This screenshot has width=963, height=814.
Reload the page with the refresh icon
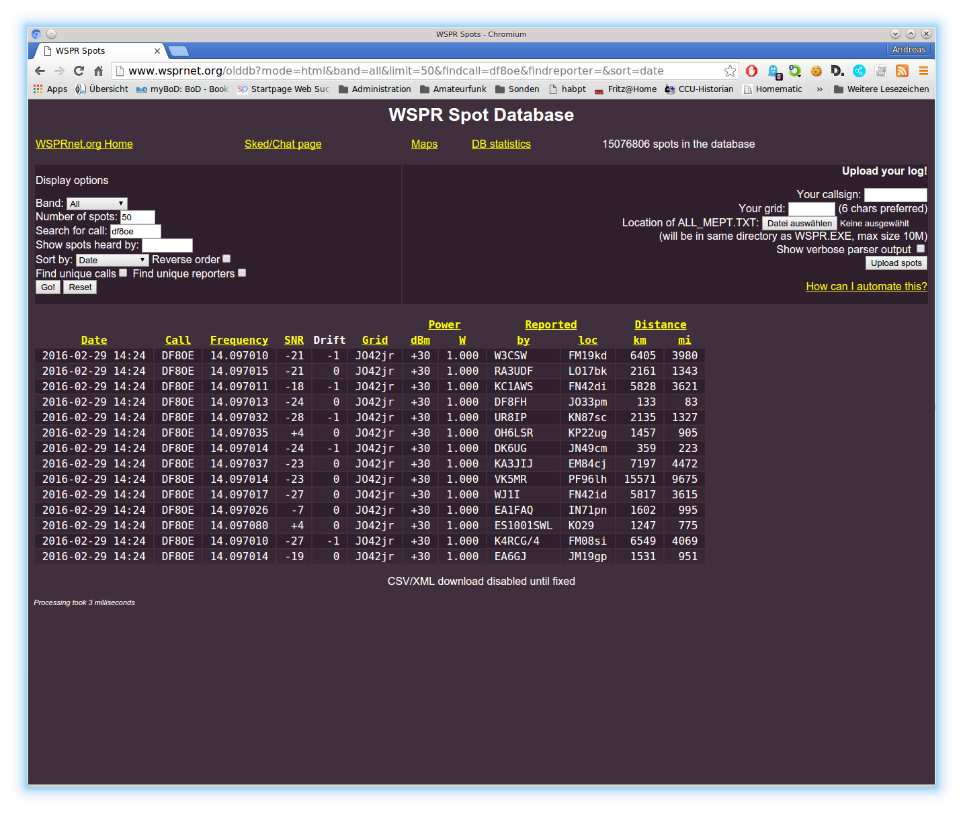79,71
